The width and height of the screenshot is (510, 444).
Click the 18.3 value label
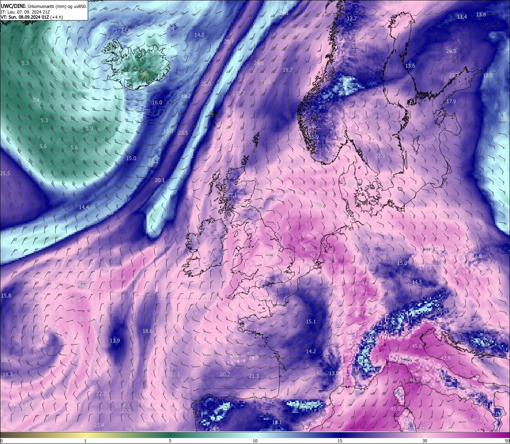coord(8,375)
